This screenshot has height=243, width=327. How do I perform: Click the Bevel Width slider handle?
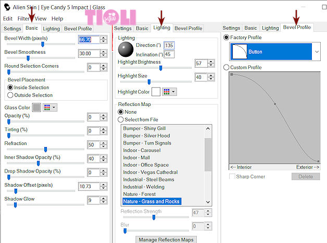pos(43,44)
